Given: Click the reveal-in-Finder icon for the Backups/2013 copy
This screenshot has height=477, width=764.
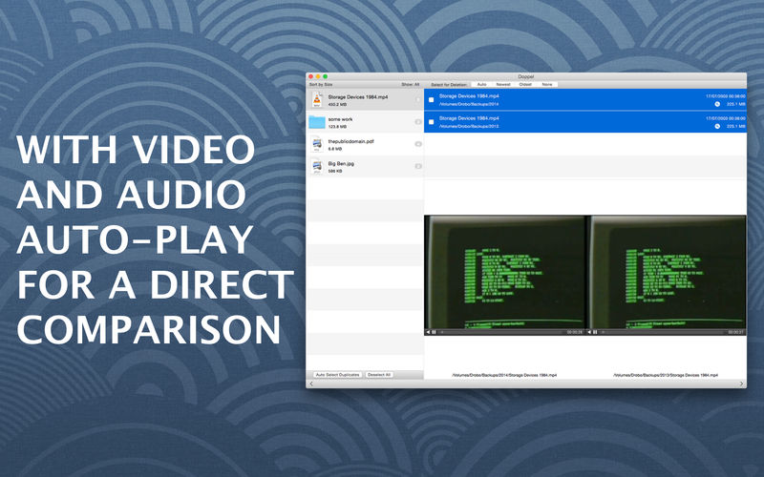Looking at the screenshot, I should 717,127.
